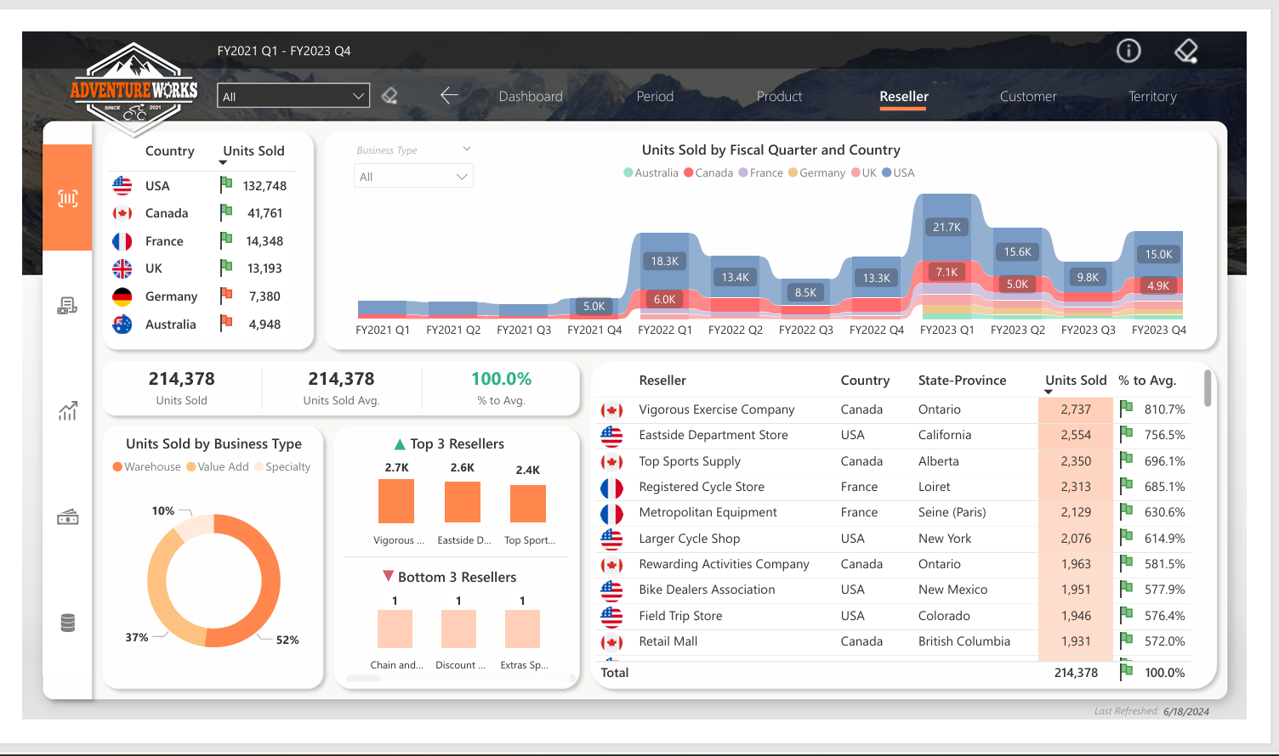Select the Reseller tab

coord(904,97)
